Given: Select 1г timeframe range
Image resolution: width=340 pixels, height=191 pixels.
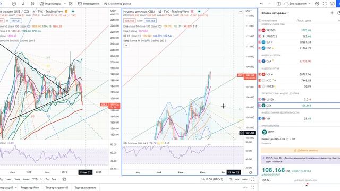Looking at the screenshot, I should pyautogui.click(x=41, y=179).
